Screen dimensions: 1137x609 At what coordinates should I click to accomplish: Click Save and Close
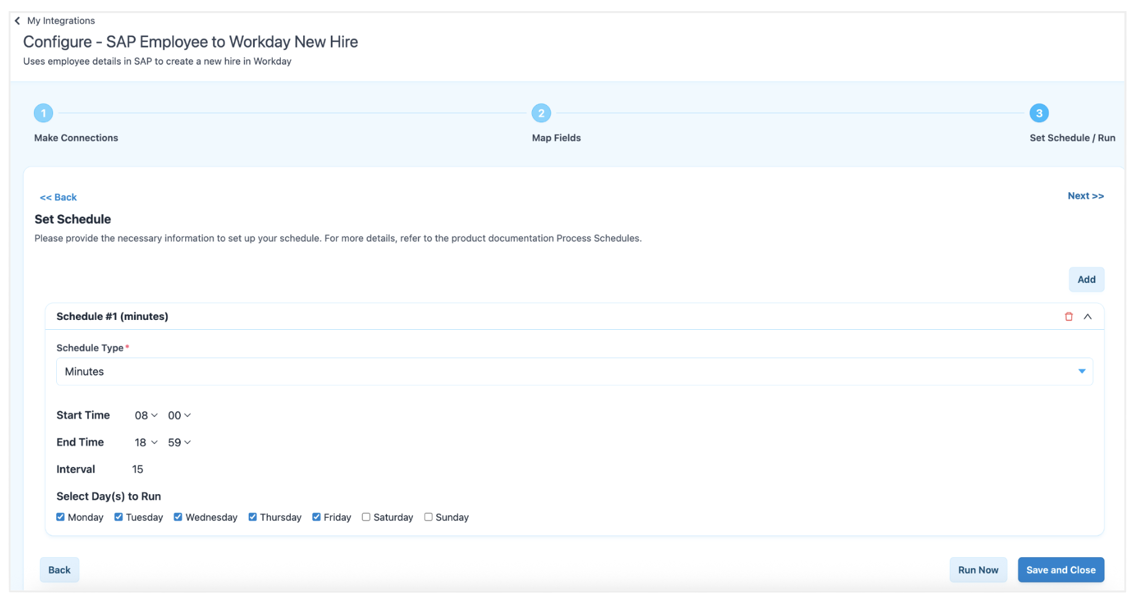[1060, 569]
